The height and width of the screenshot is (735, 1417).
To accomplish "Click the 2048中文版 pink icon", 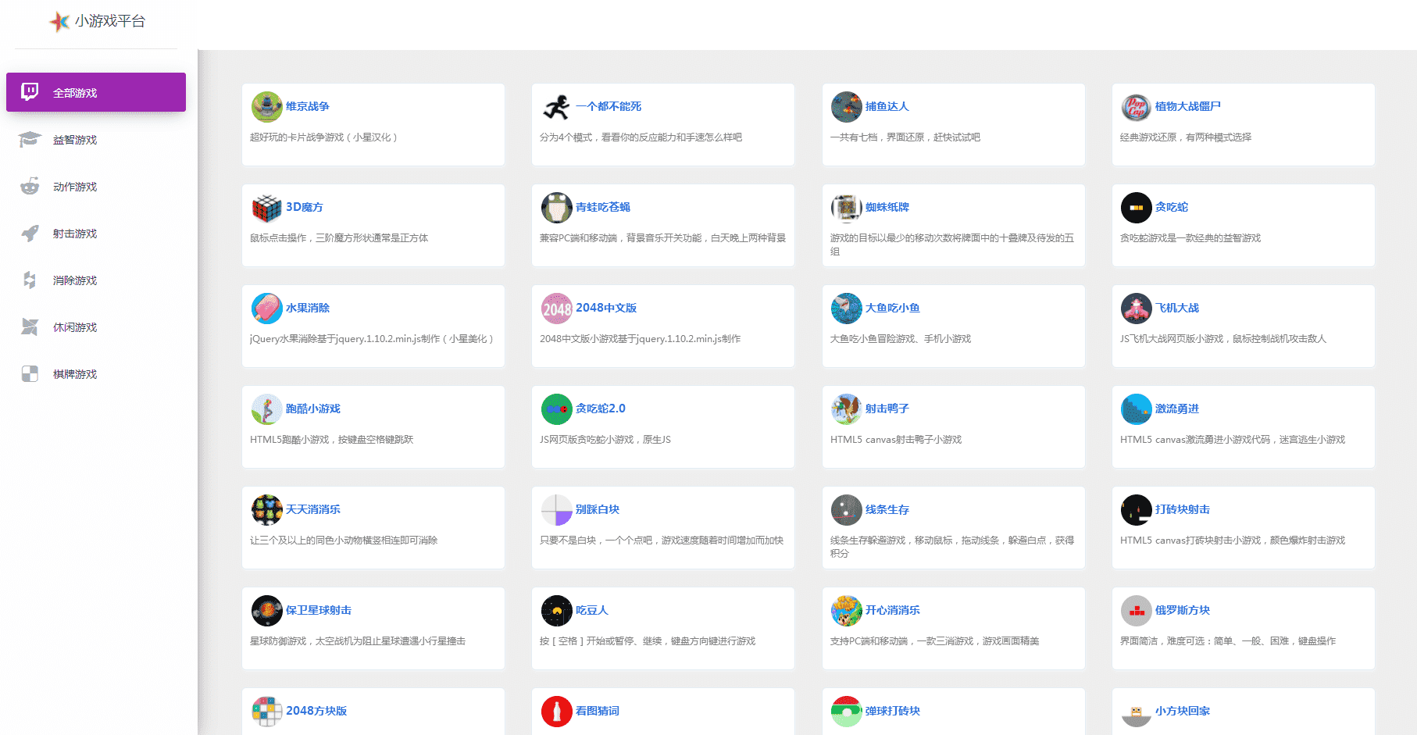I will [x=557, y=309].
